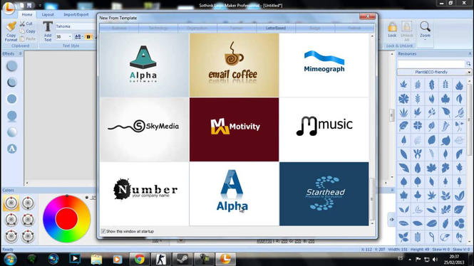The height and width of the screenshot is (266, 474).
Task: Expand the Plant&ECO-friendly category dropdown
Action: click(x=469, y=73)
